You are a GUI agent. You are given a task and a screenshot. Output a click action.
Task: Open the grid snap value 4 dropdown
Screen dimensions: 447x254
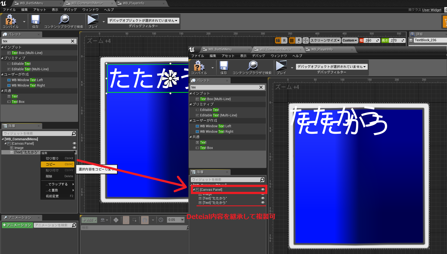pyautogui.click(x=299, y=40)
